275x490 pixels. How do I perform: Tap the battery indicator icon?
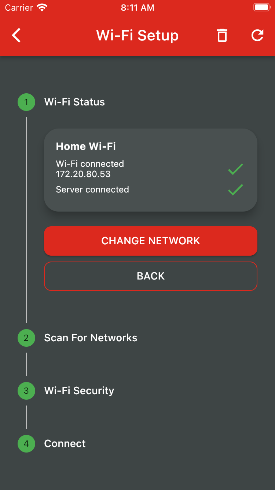pos(261,7)
